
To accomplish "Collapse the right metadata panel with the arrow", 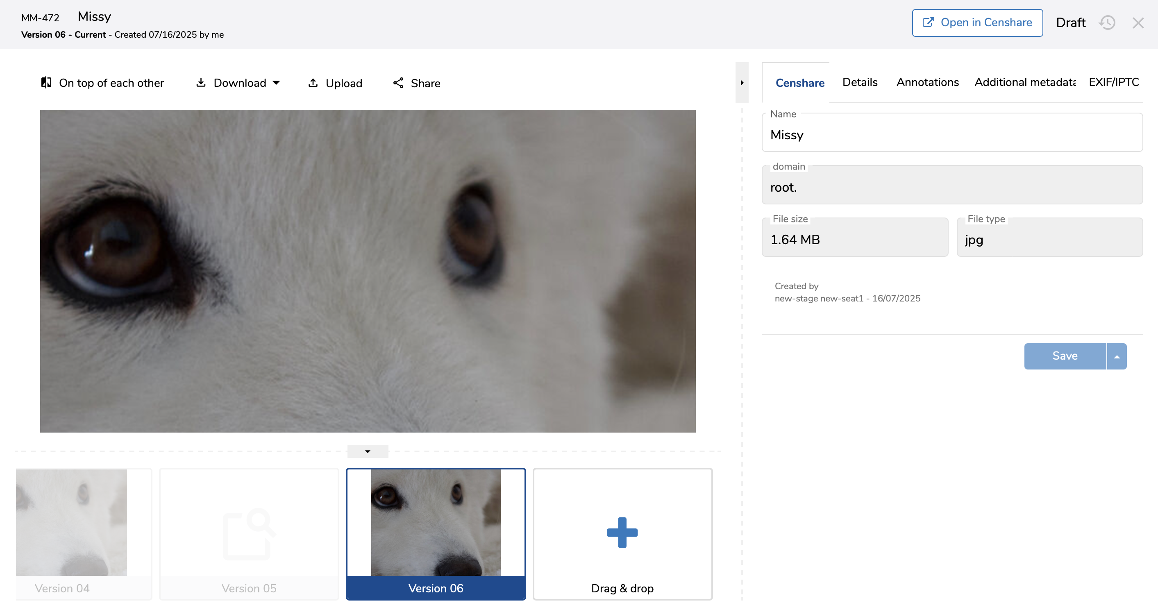I will point(742,83).
